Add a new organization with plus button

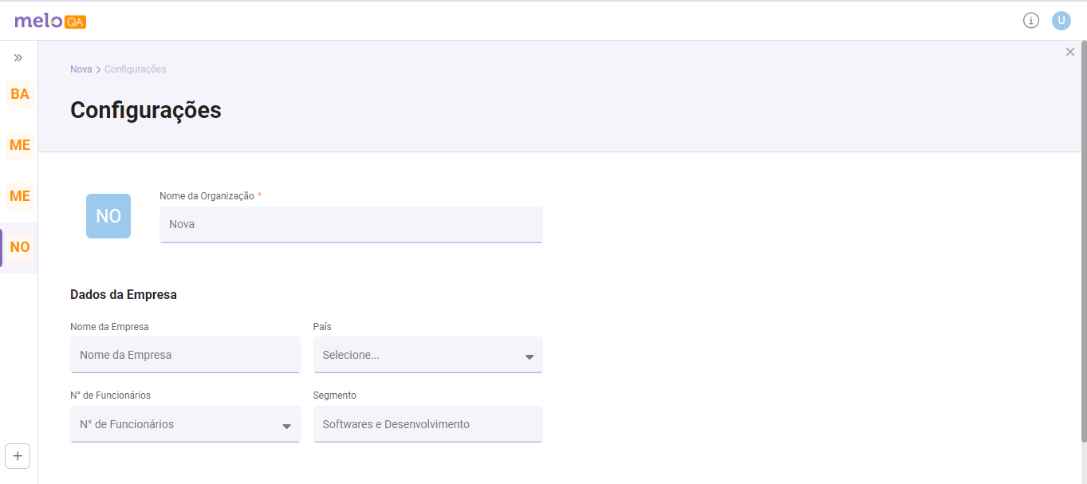point(18,456)
